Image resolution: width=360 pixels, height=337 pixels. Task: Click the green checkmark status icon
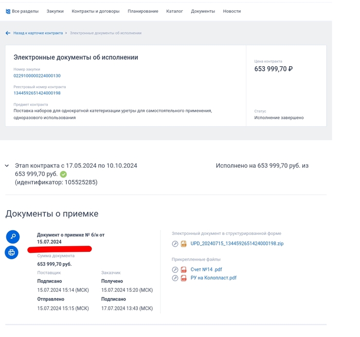pos(63,174)
